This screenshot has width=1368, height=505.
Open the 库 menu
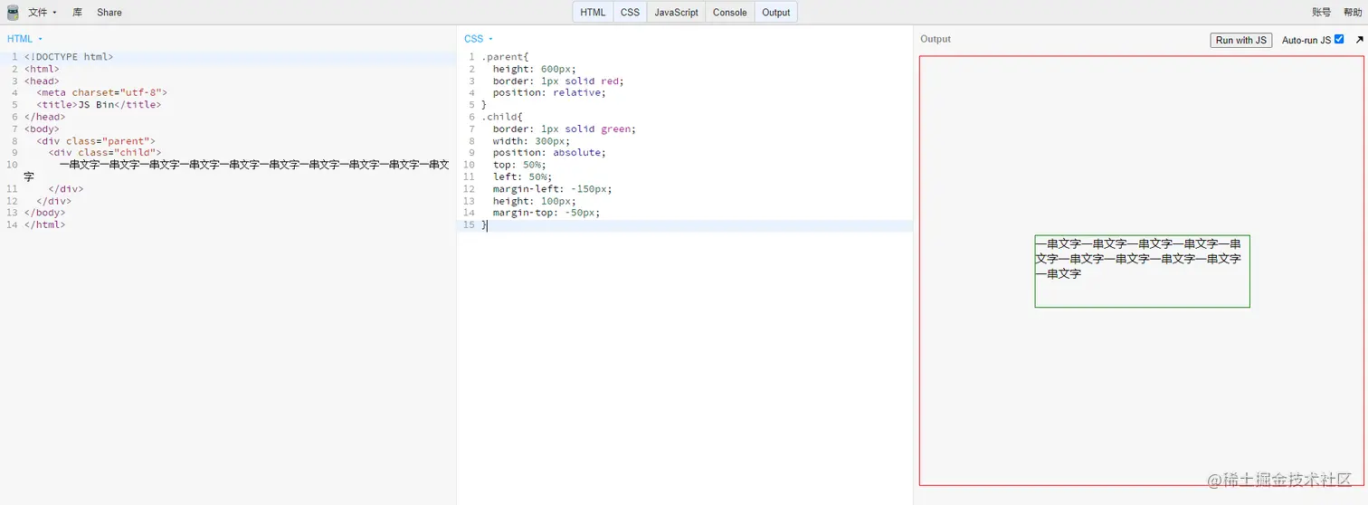click(78, 13)
